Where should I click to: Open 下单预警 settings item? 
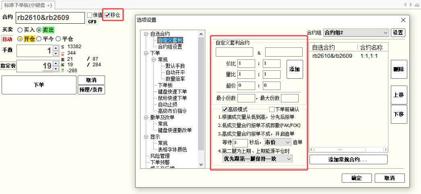[160, 162]
